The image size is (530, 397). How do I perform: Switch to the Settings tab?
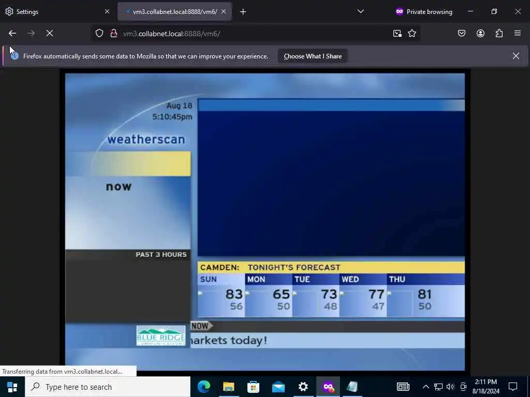click(57, 12)
